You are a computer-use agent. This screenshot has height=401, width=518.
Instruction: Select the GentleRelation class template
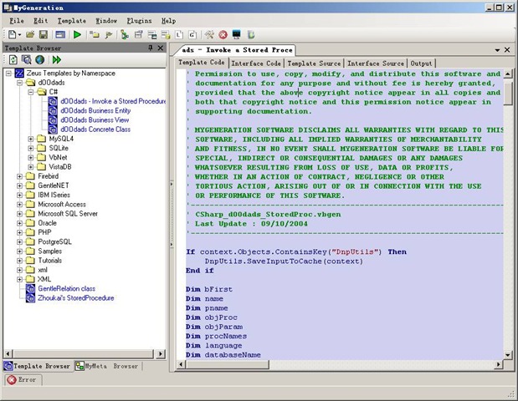66,288
